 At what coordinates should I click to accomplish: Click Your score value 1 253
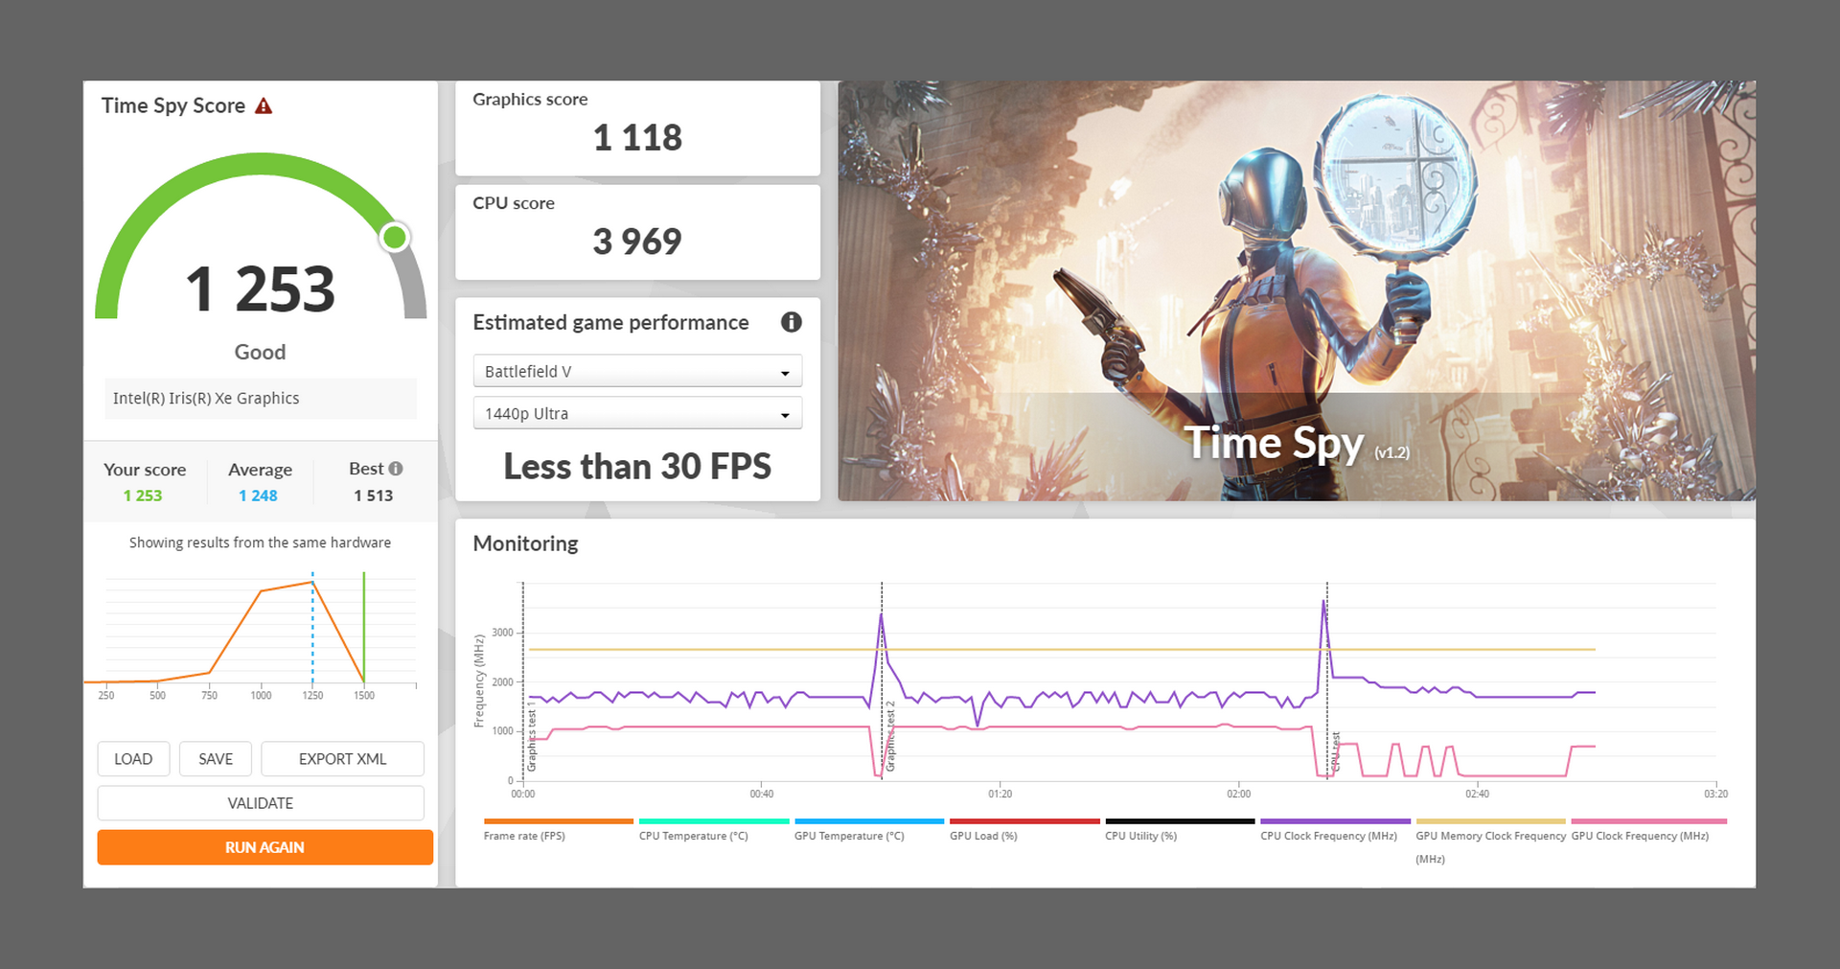click(143, 496)
